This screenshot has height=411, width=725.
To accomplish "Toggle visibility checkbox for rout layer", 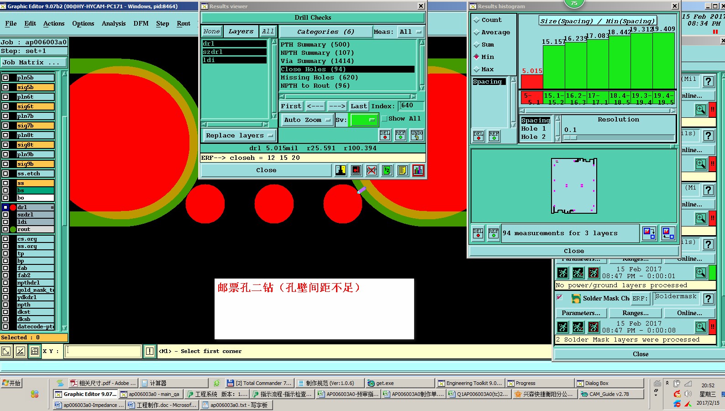I will [x=5, y=229].
